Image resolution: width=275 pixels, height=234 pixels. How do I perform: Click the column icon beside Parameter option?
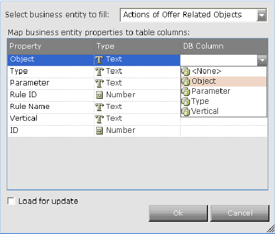click(186, 92)
